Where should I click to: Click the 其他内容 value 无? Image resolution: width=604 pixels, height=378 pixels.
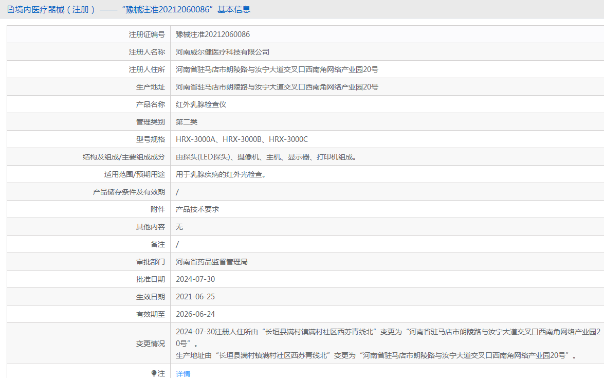point(179,227)
